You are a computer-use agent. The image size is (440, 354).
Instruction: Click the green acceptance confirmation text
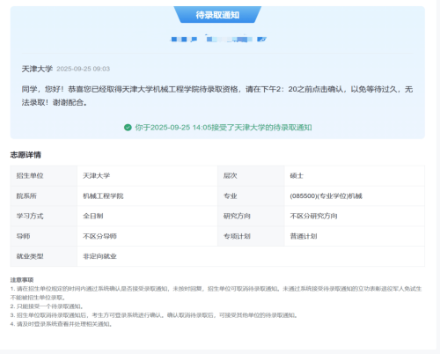(224, 128)
